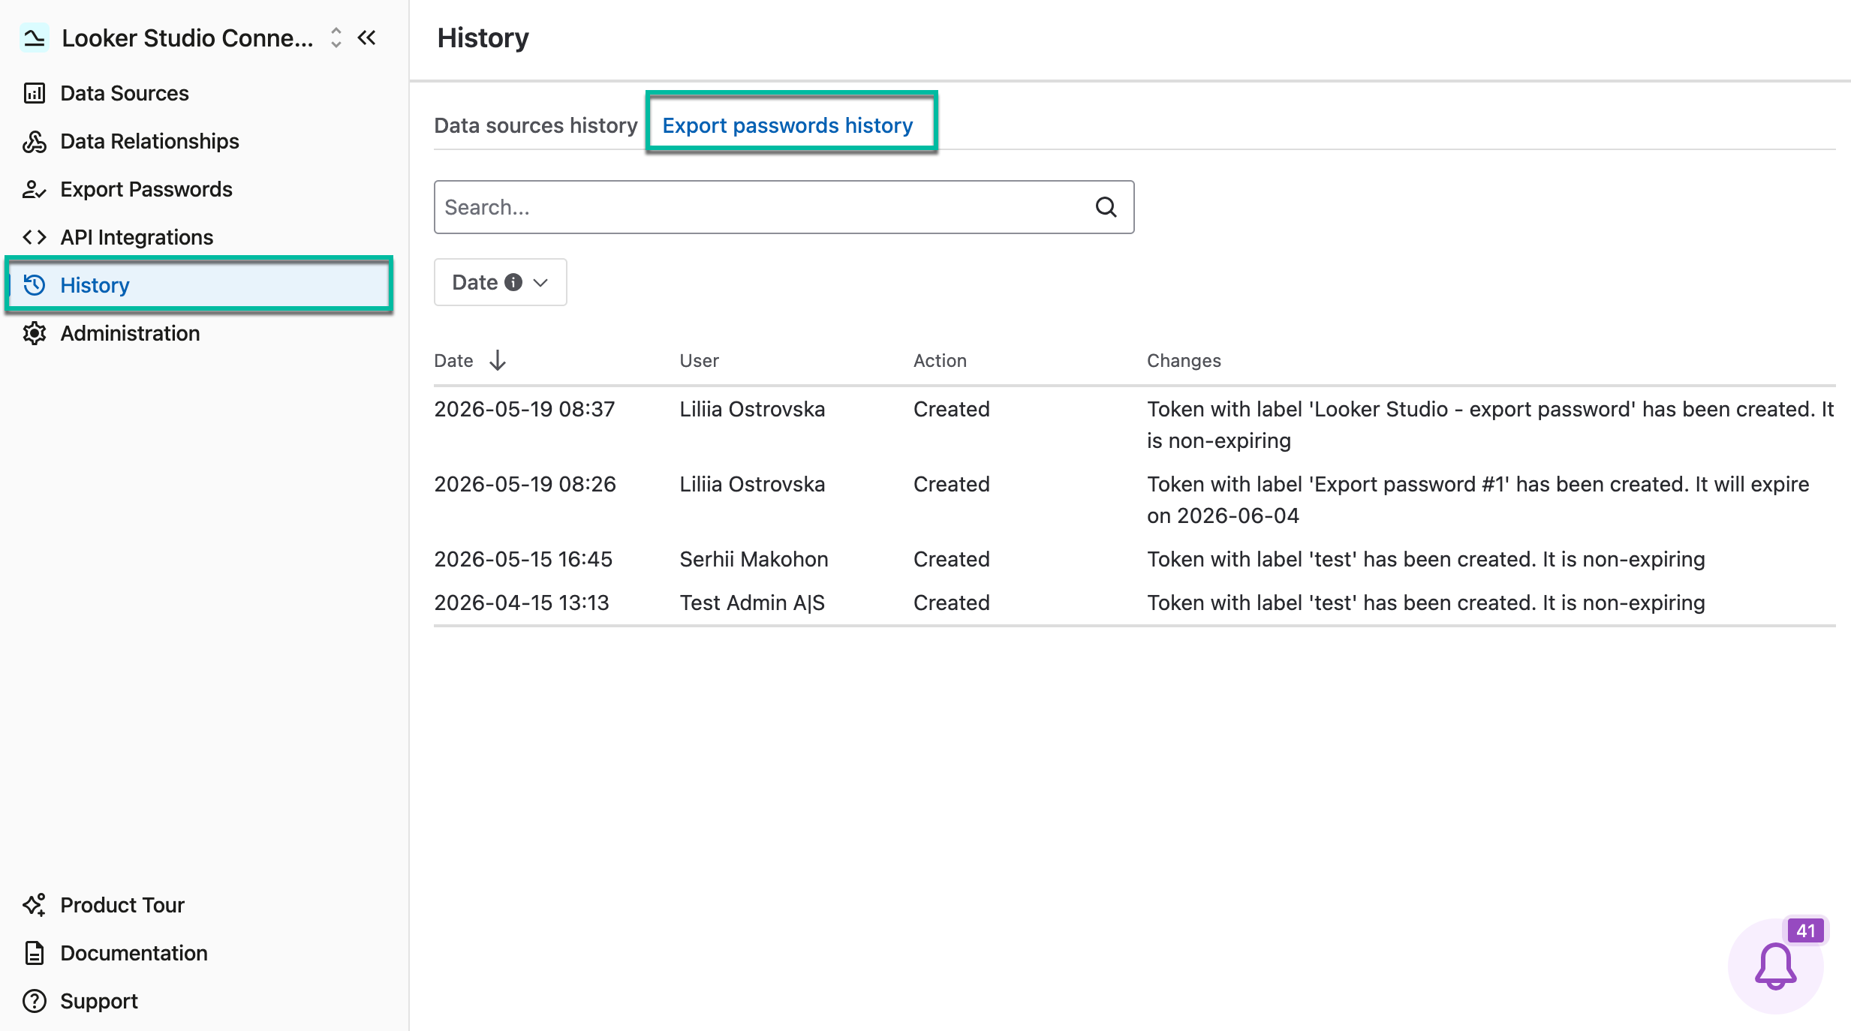Click the Product Tour sparkle icon
1851x1031 pixels.
pos(35,905)
